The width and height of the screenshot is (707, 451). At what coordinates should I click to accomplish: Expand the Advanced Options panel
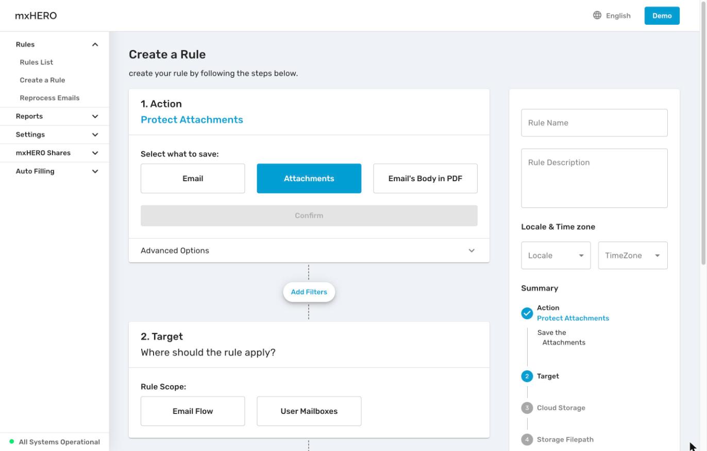[309, 251]
